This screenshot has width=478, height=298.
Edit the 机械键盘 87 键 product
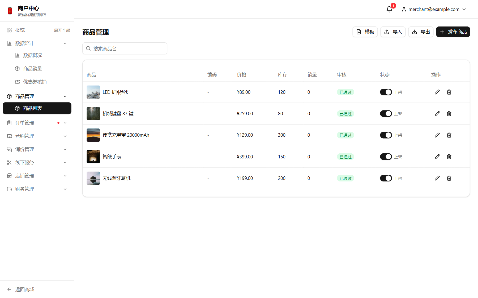click(x=437, y=114)
